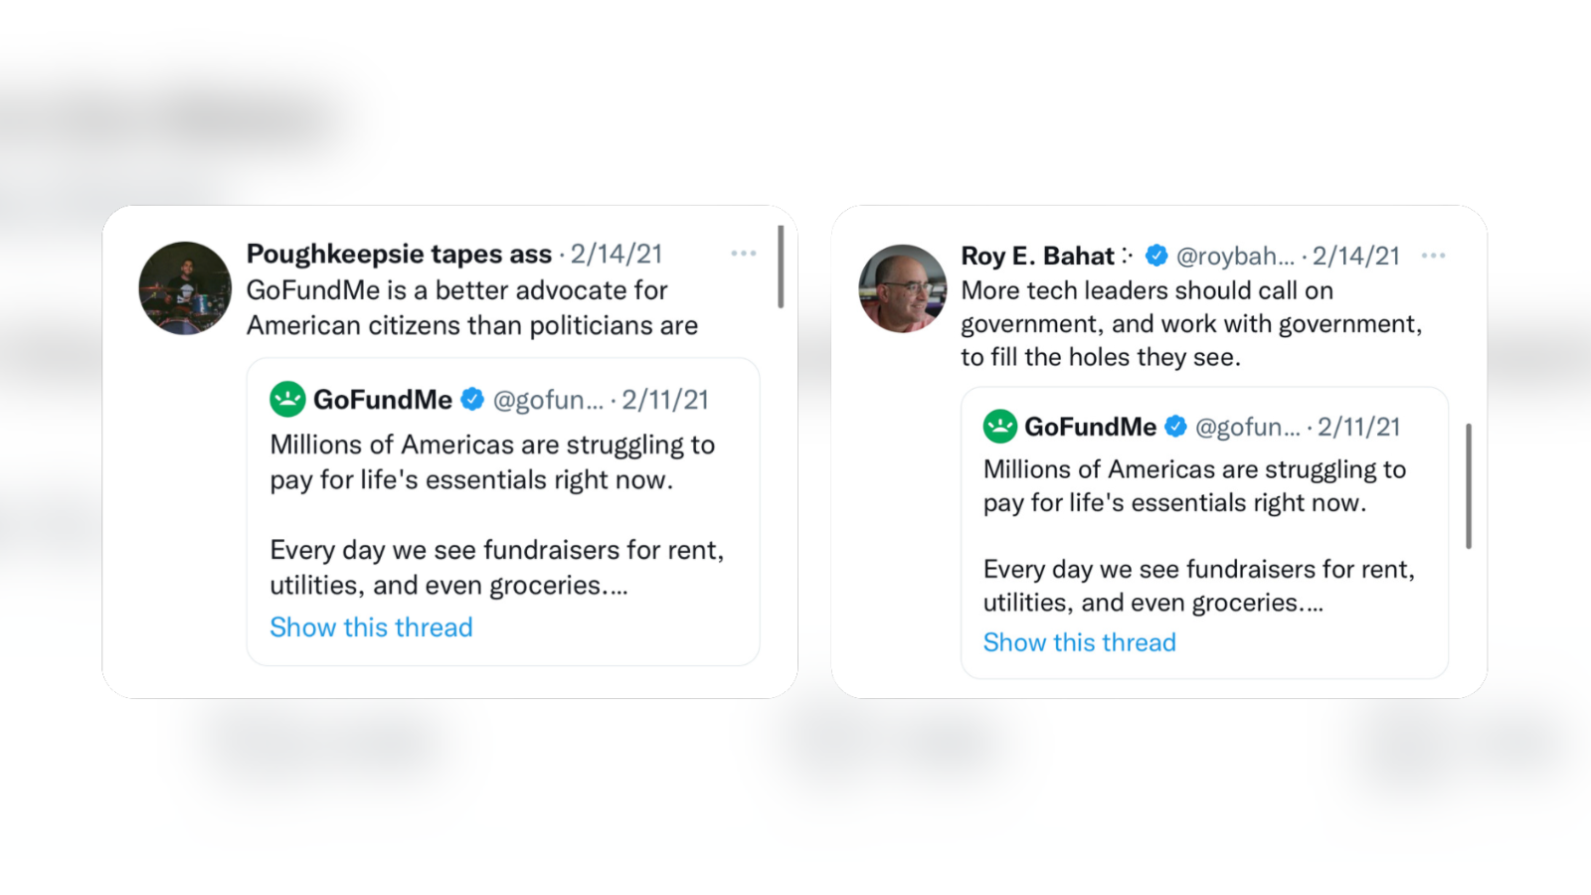Open the 'Poughkeepsie tapes ass' display name
Image resolution: width=1591 pixels, height=895 pixels.
tap(399, 255)
